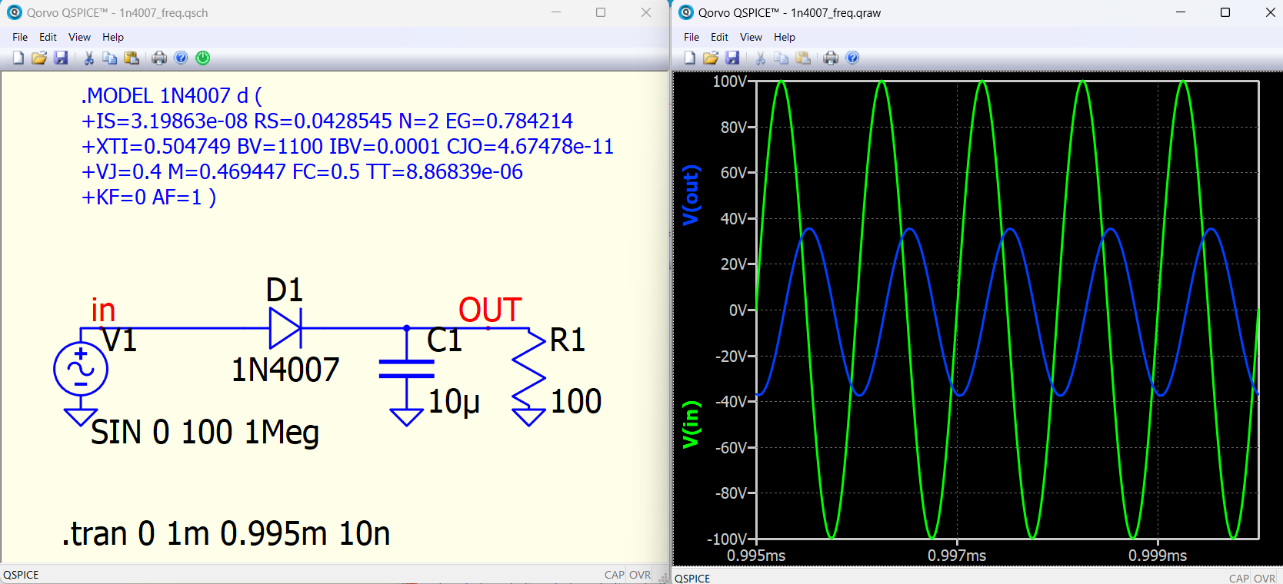Click Save icon in waveform window toolbar
Image resolution: width=1283 pixels, height=584 pixels.
[x=732, y=58]
